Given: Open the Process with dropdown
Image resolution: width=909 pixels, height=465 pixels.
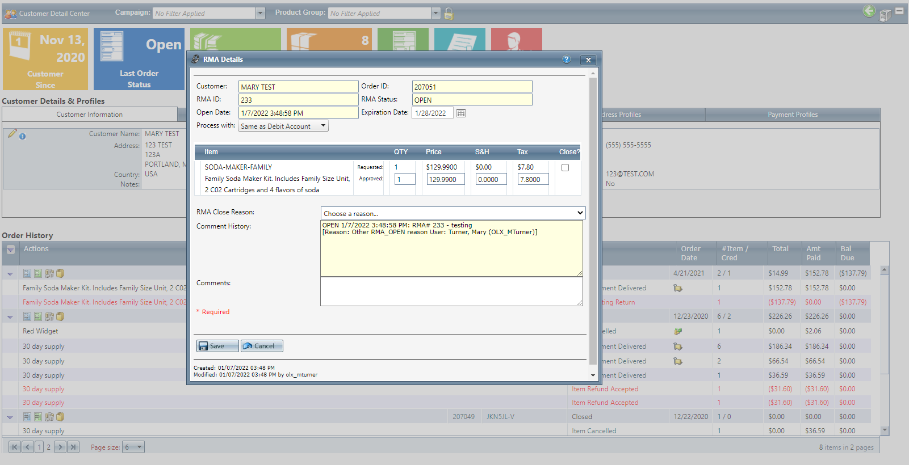Looking at the screenshot, I should [x=283, y=126].
